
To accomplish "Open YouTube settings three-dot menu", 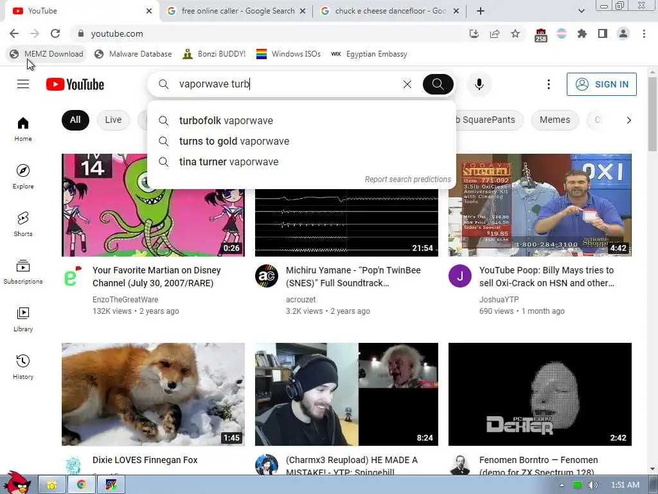I will 549,84.
